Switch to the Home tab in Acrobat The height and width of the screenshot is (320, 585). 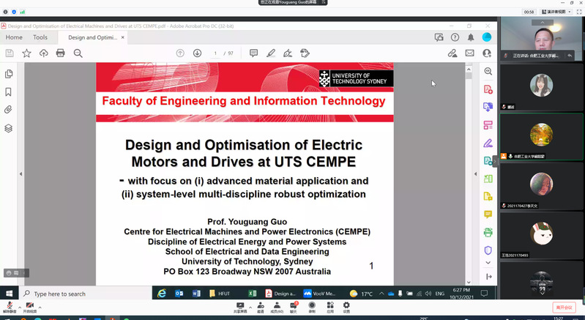14,37
